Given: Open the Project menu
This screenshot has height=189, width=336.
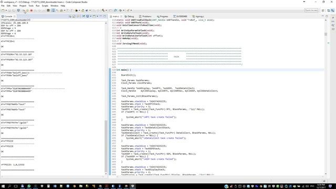Looking at the screenshot, I should [x=23, y=6].
